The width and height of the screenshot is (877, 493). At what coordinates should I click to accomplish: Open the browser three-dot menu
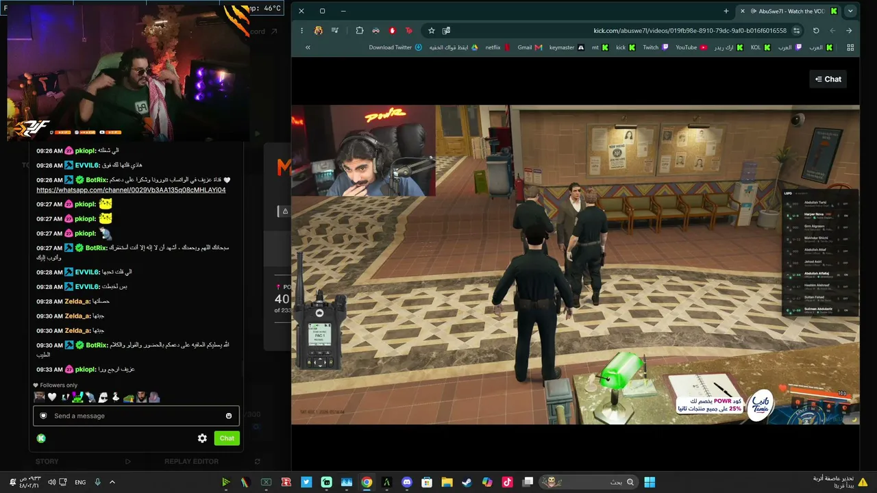pos(301,30)
